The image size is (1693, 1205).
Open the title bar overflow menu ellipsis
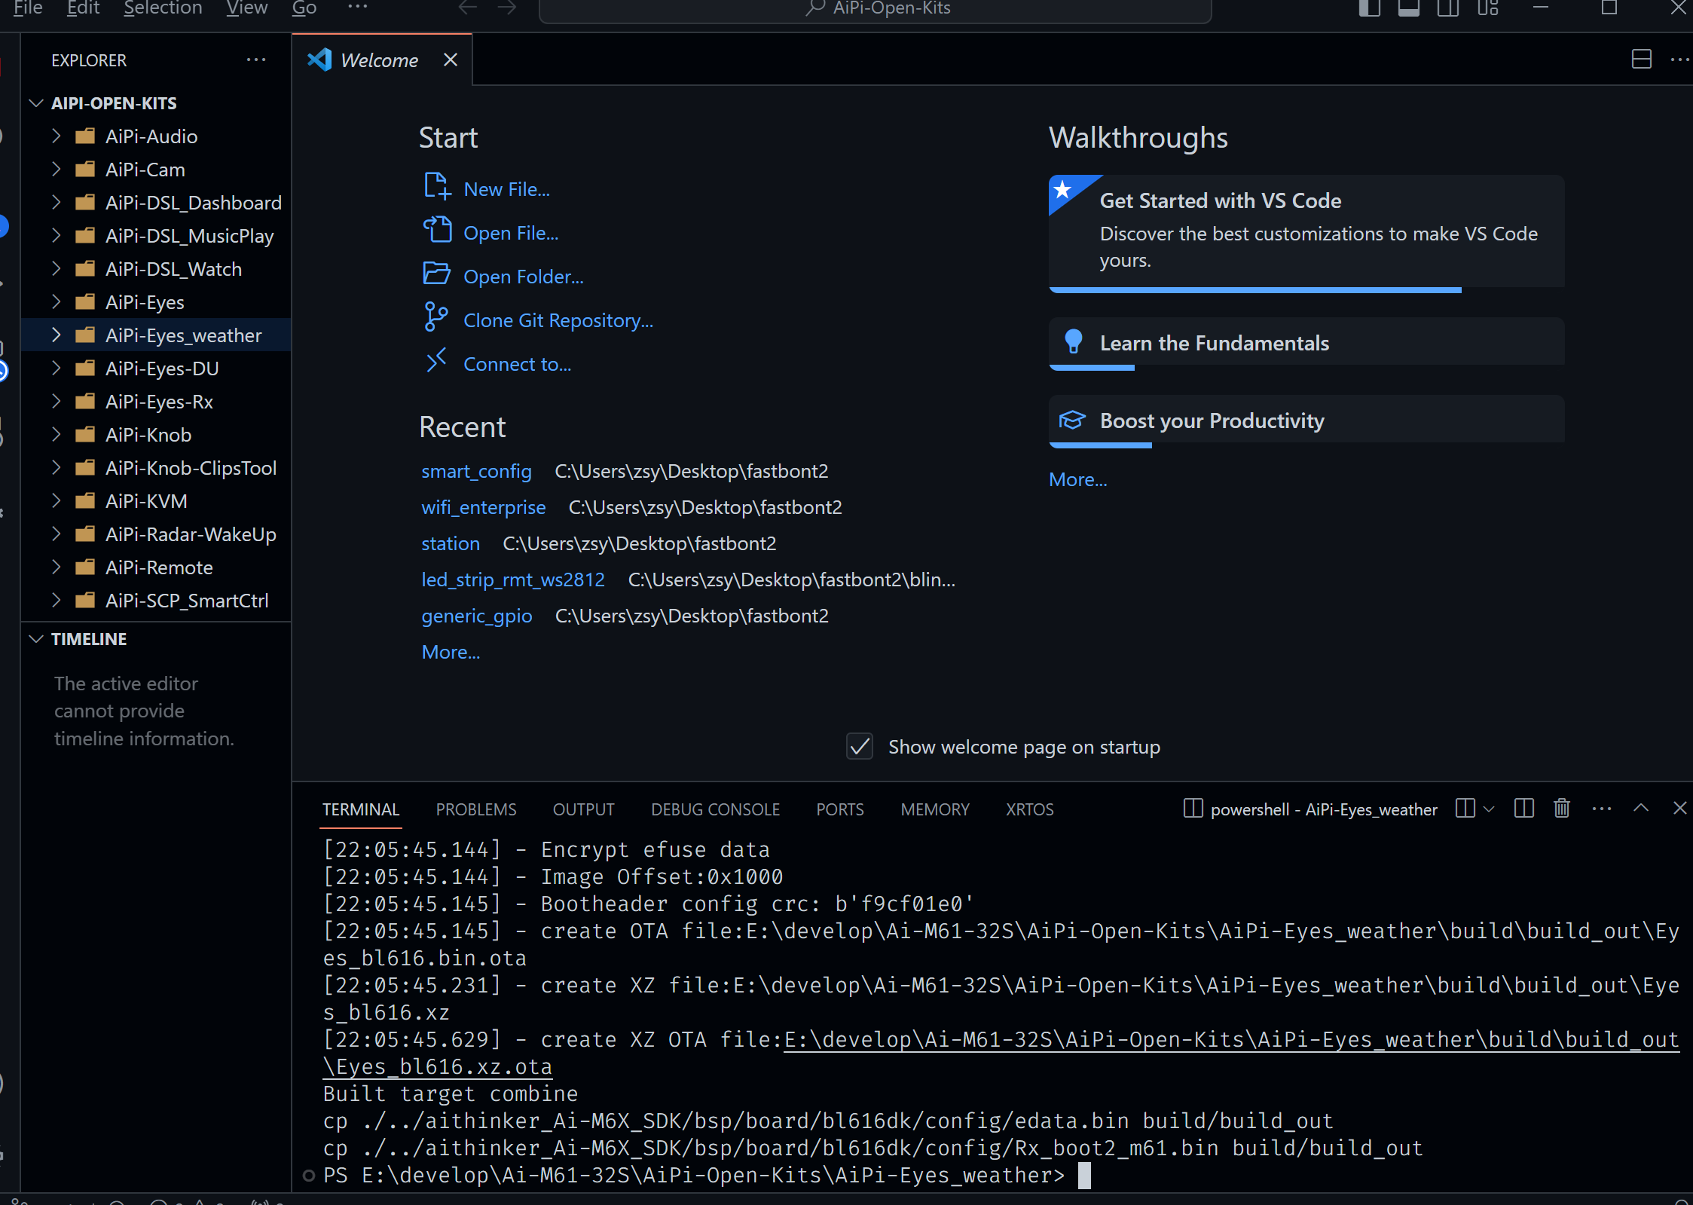point(357,8)
